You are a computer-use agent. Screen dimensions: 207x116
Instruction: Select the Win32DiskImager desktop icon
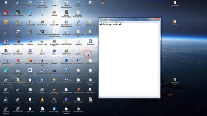[78, 110]
